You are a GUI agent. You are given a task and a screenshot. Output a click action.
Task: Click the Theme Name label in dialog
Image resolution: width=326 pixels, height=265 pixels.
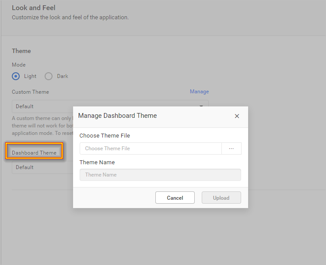click(x=97, y=163)
